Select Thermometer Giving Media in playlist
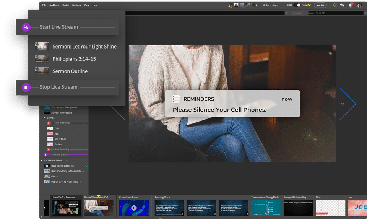Image resolution: width=367 pixels, height=219 pixels. coord(64,107)
